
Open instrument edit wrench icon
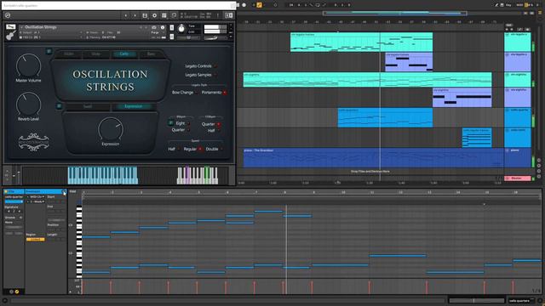11,26
